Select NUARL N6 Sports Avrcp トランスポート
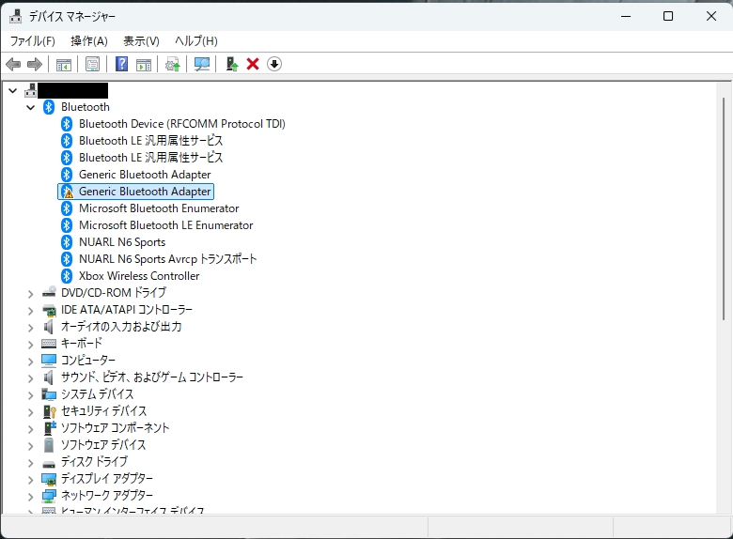 coord(168,259)
